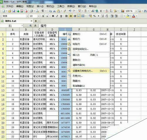Open the Name Box E1 dropdown arrow
147x140 pixels.
point(22,26)
